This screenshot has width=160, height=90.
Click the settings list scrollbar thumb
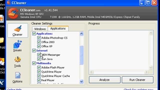81,55
